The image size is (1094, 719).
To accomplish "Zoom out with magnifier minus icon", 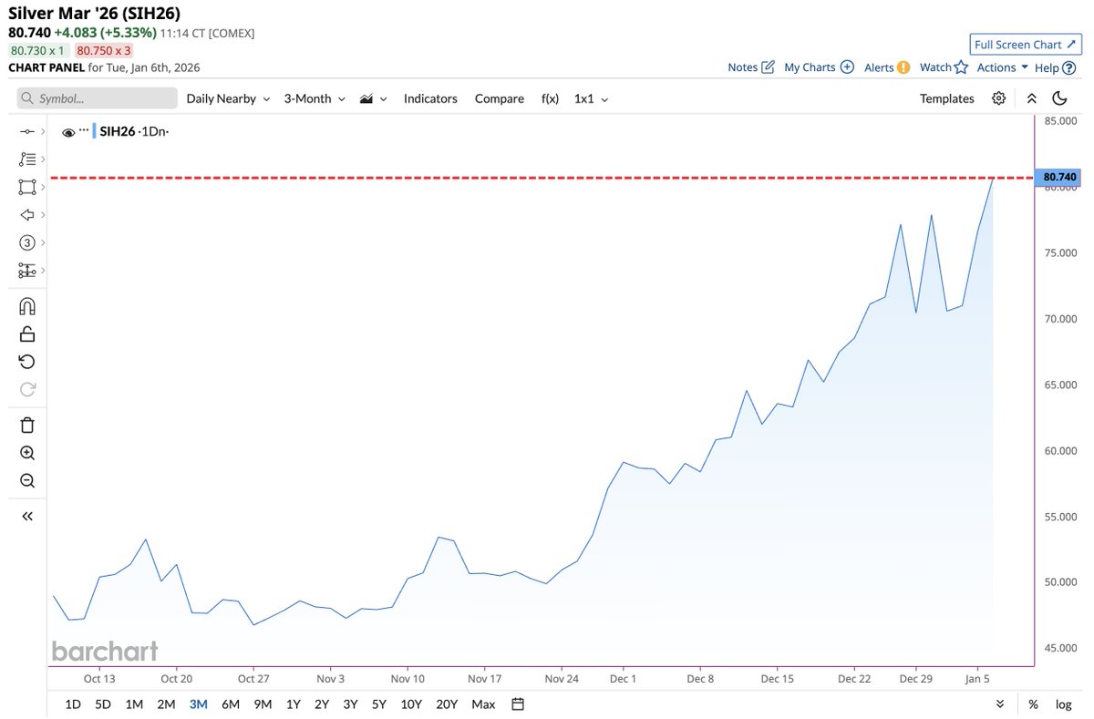I will pyautogui.click(x=26, y=481).
